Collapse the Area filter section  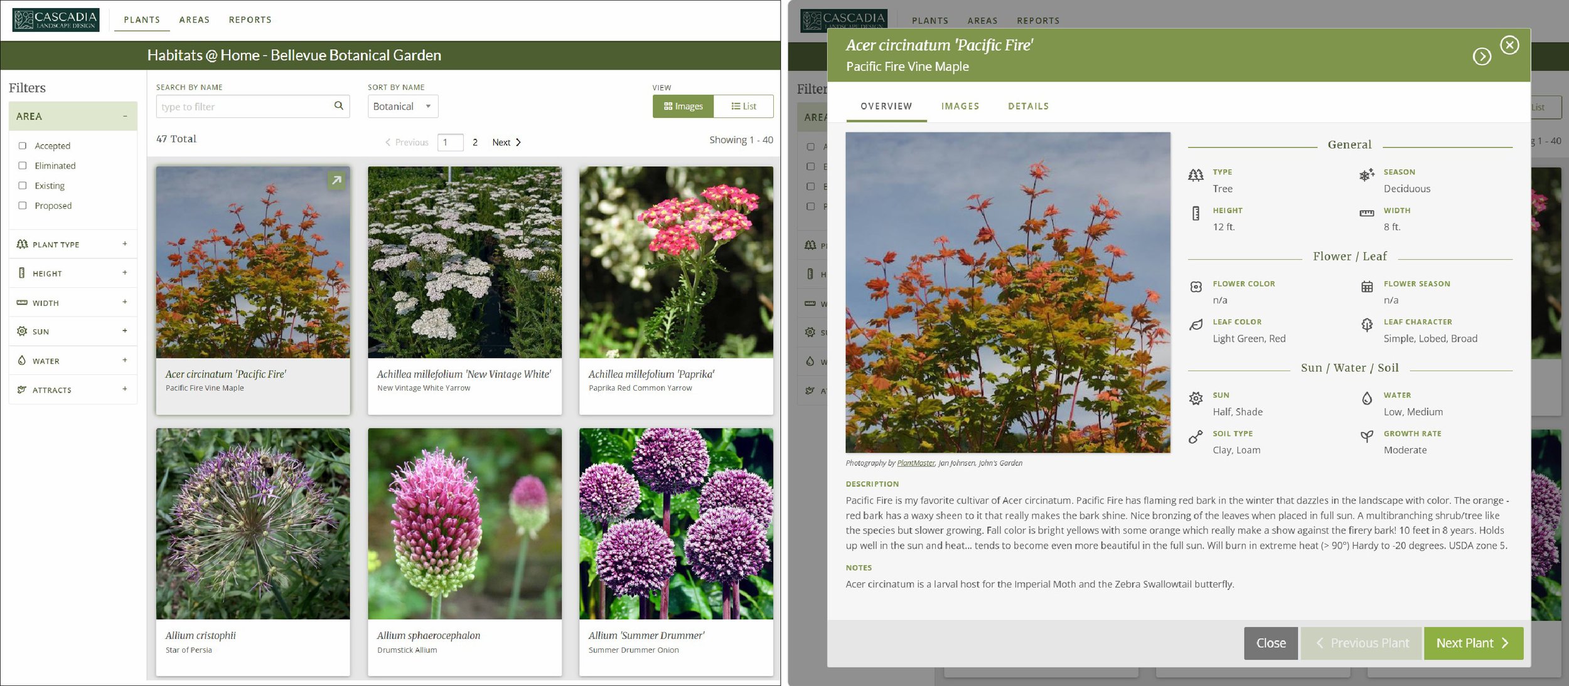125,116
